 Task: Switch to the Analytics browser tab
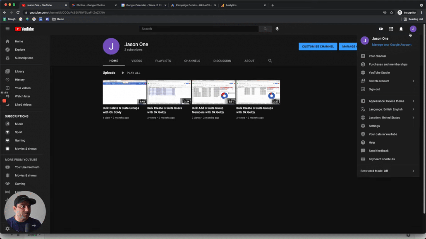[x=243, y=5]
